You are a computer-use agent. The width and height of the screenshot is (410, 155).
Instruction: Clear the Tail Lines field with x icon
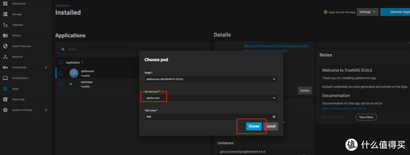(x=274, y=117)
